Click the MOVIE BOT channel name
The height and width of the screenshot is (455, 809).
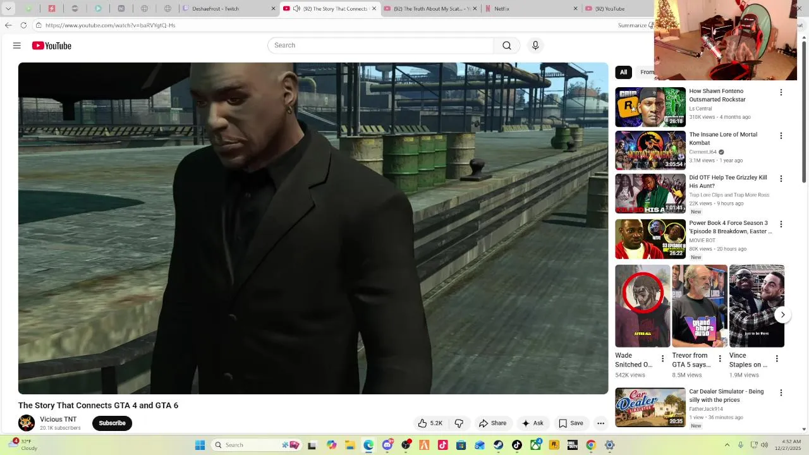tap(702, 240)
